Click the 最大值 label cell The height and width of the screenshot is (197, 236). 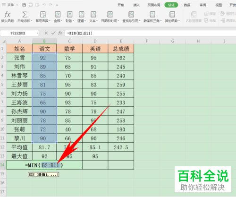click(19, 156)
